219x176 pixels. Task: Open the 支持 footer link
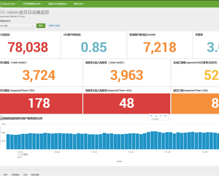5,175
